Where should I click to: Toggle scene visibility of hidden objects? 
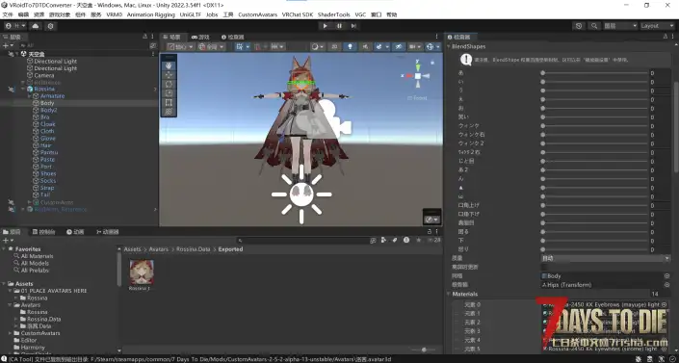click(399, 46)
